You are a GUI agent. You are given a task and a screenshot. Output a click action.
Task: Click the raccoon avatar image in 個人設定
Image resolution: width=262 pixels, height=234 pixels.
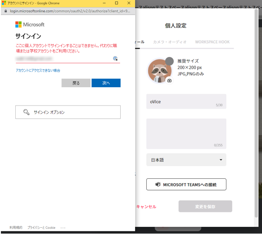coord(159,71)
